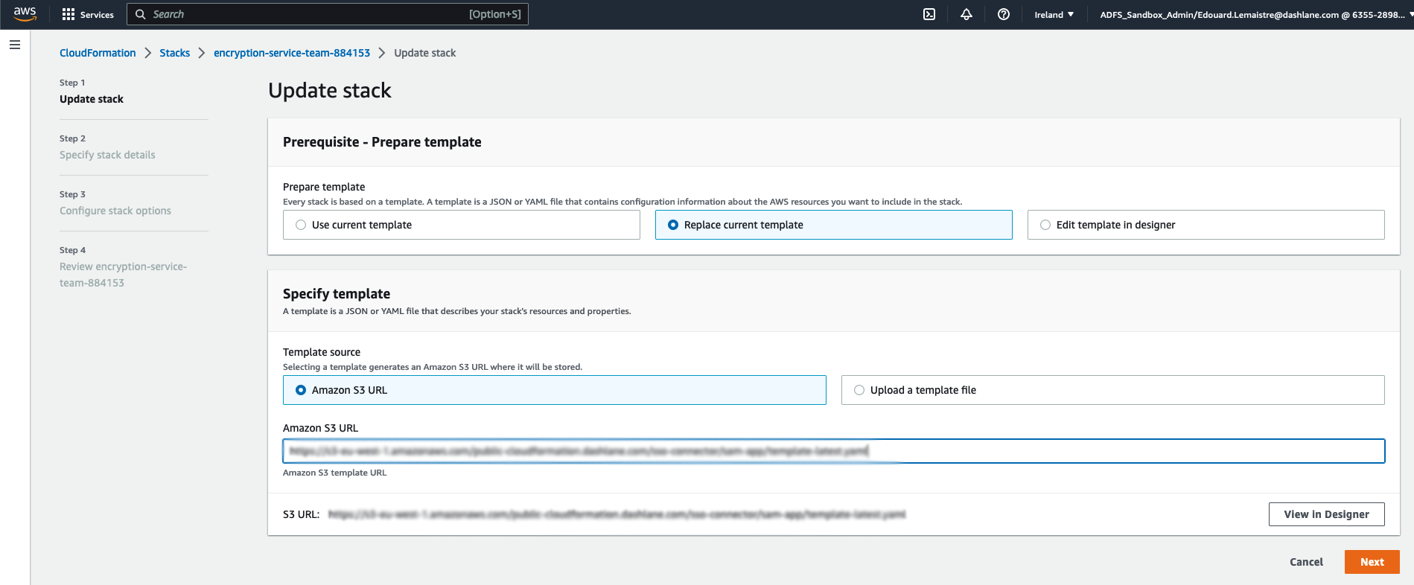The image size is (1414, 585).
Task: Click the Cancel button
Action: point(1306,562)
